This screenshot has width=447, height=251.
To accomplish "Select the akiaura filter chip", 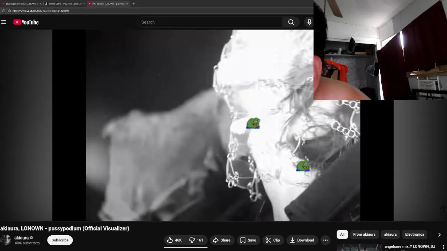I will (x=390, y=234).
